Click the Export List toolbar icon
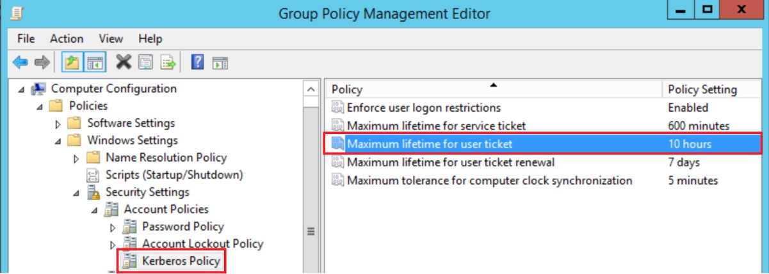769x274 pixels. pyautogui.click(x=168, y=62)
